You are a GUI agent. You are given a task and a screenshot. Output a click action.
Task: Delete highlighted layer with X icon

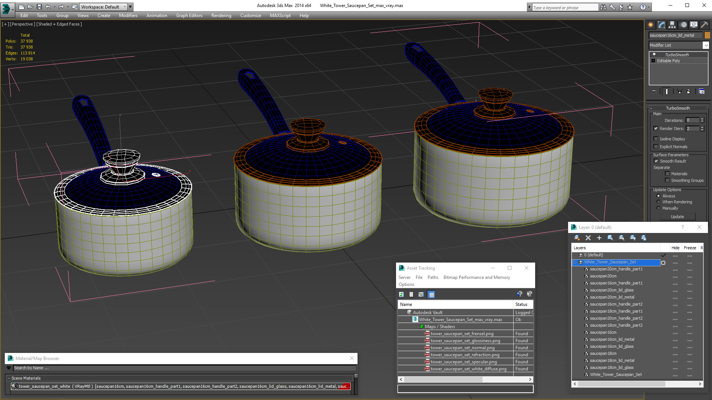[588, 238]
